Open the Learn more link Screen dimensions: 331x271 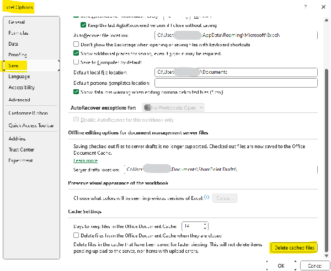pos(86,160)
